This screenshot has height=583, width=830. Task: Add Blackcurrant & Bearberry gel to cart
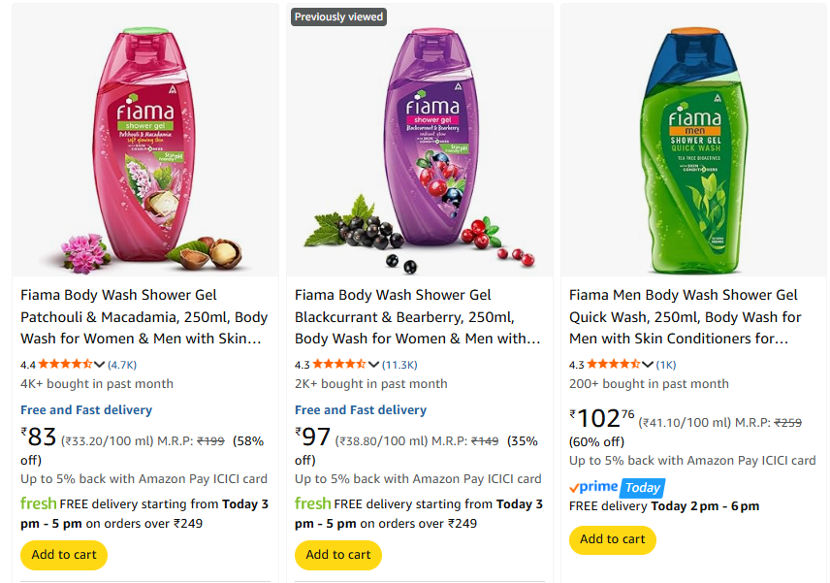coord(338,555)
